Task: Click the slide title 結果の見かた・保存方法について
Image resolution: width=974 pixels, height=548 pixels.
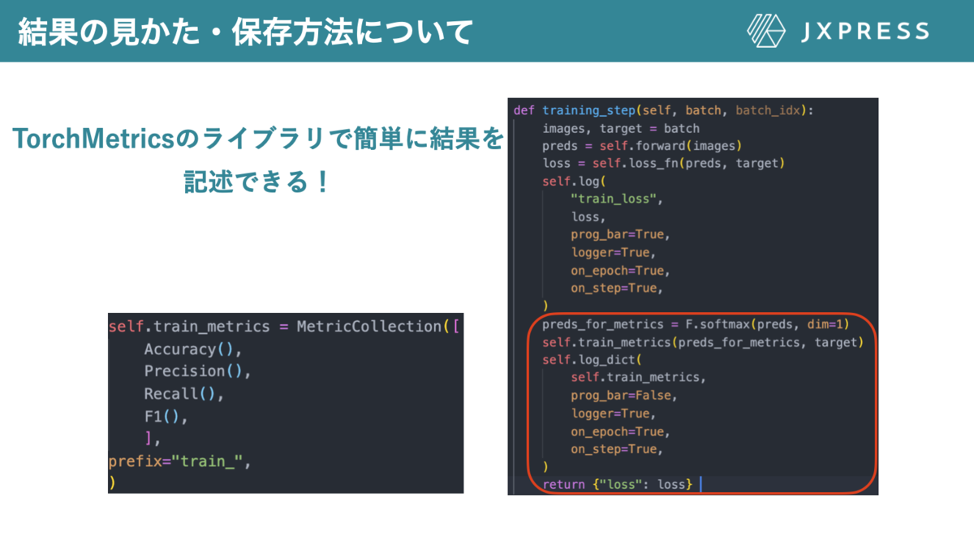Action: [x=245, y=32]
